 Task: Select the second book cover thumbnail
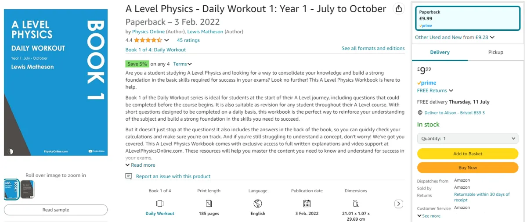click(x=27, y=189)
